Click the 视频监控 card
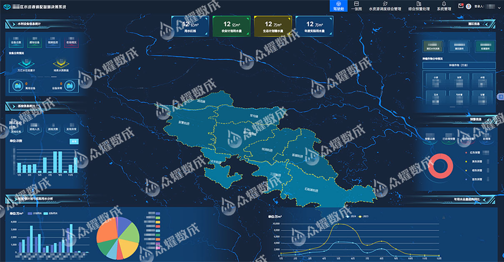The width and height of the screenshot is (504, 262). 52,42
